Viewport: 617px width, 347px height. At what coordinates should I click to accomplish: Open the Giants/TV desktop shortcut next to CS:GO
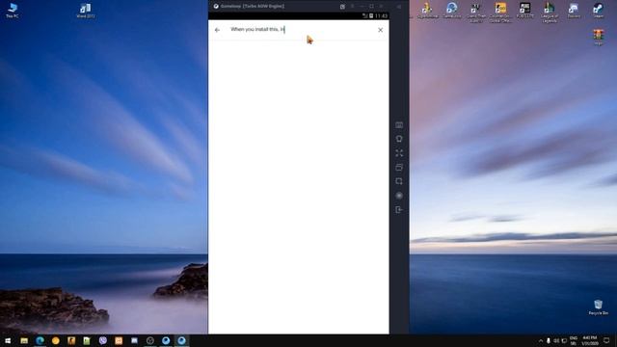pos(476,13)
